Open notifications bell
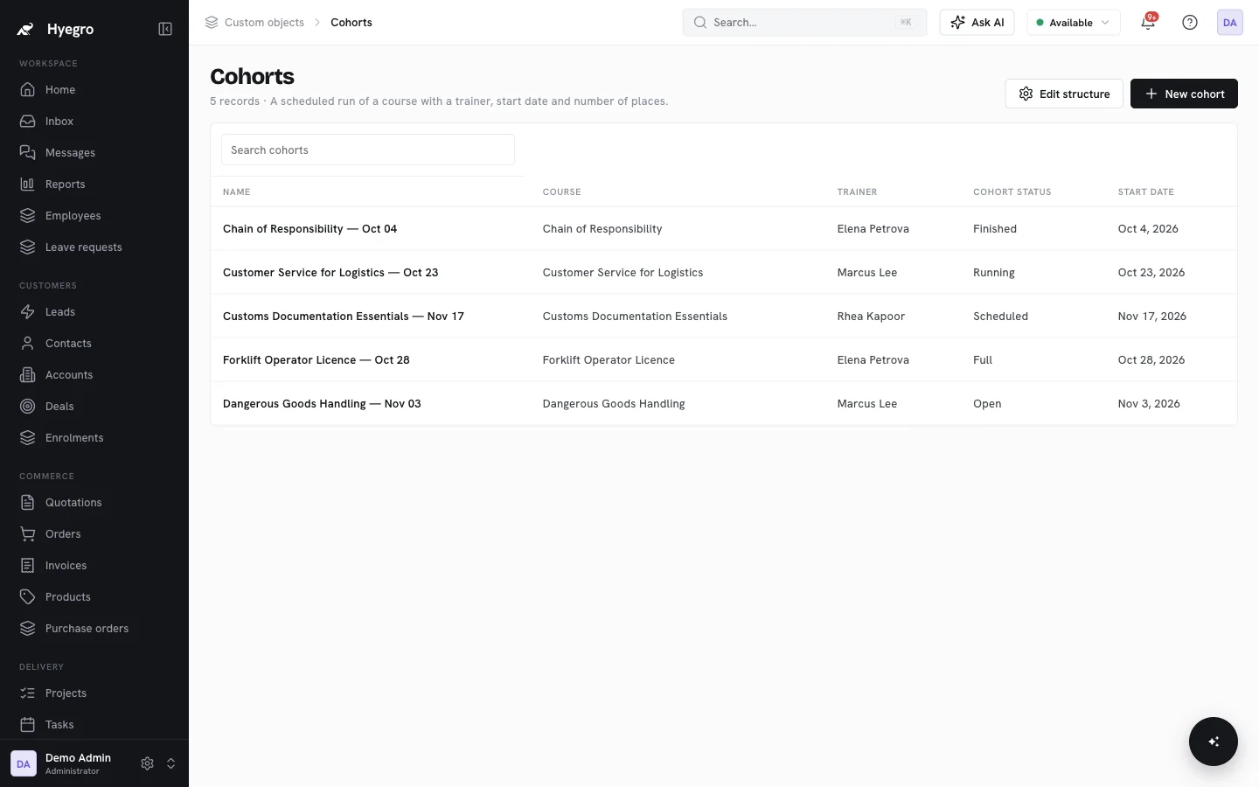The image size is (1259, 787). click(x=1148, y=23)
